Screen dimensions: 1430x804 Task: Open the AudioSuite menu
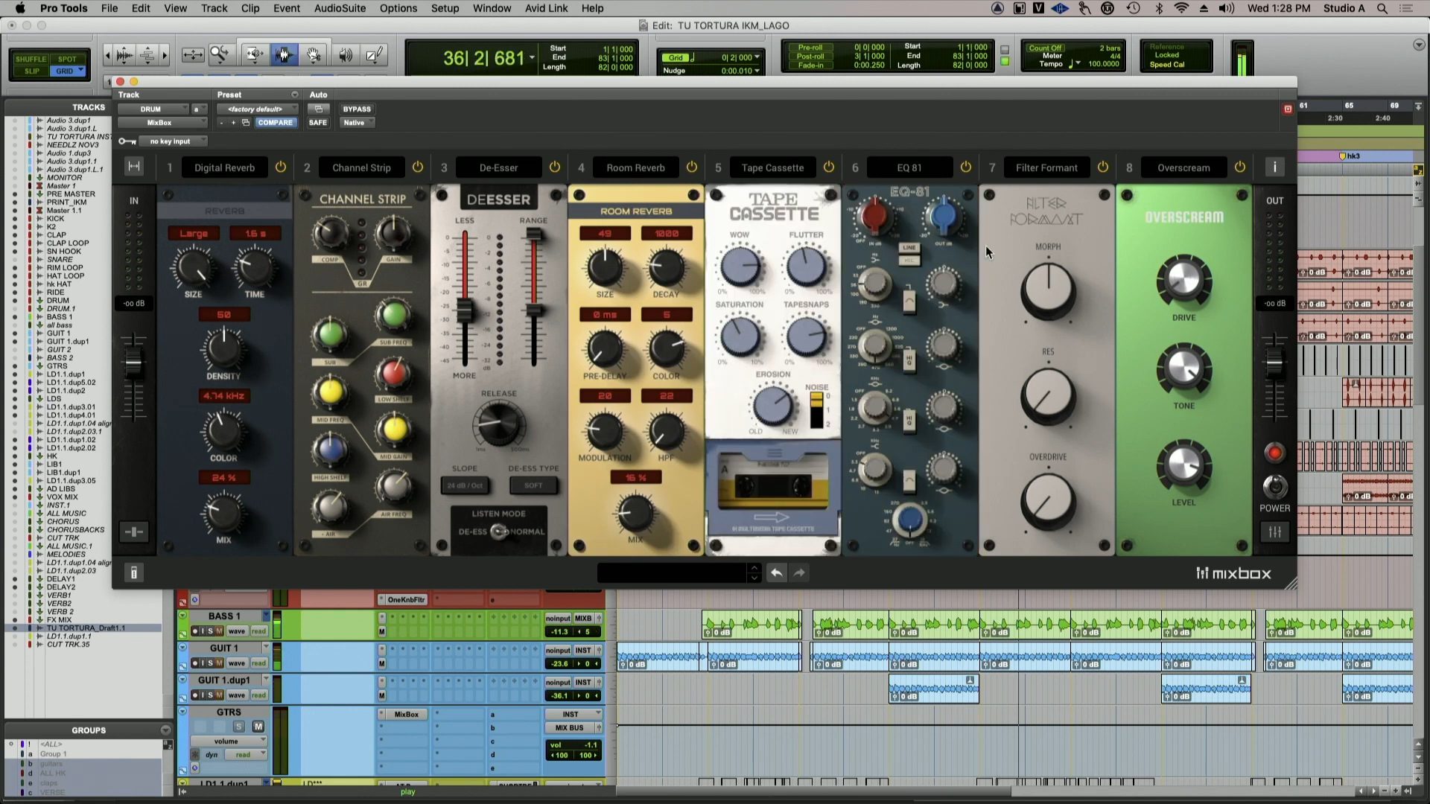pos(340,8)
